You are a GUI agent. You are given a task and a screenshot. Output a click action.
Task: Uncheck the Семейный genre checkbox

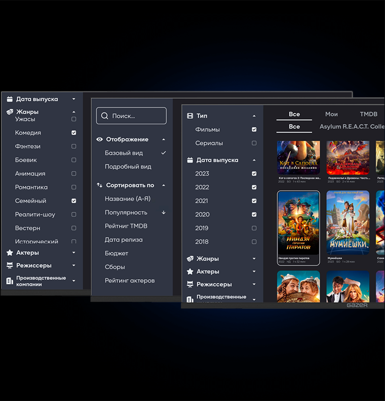74,201
